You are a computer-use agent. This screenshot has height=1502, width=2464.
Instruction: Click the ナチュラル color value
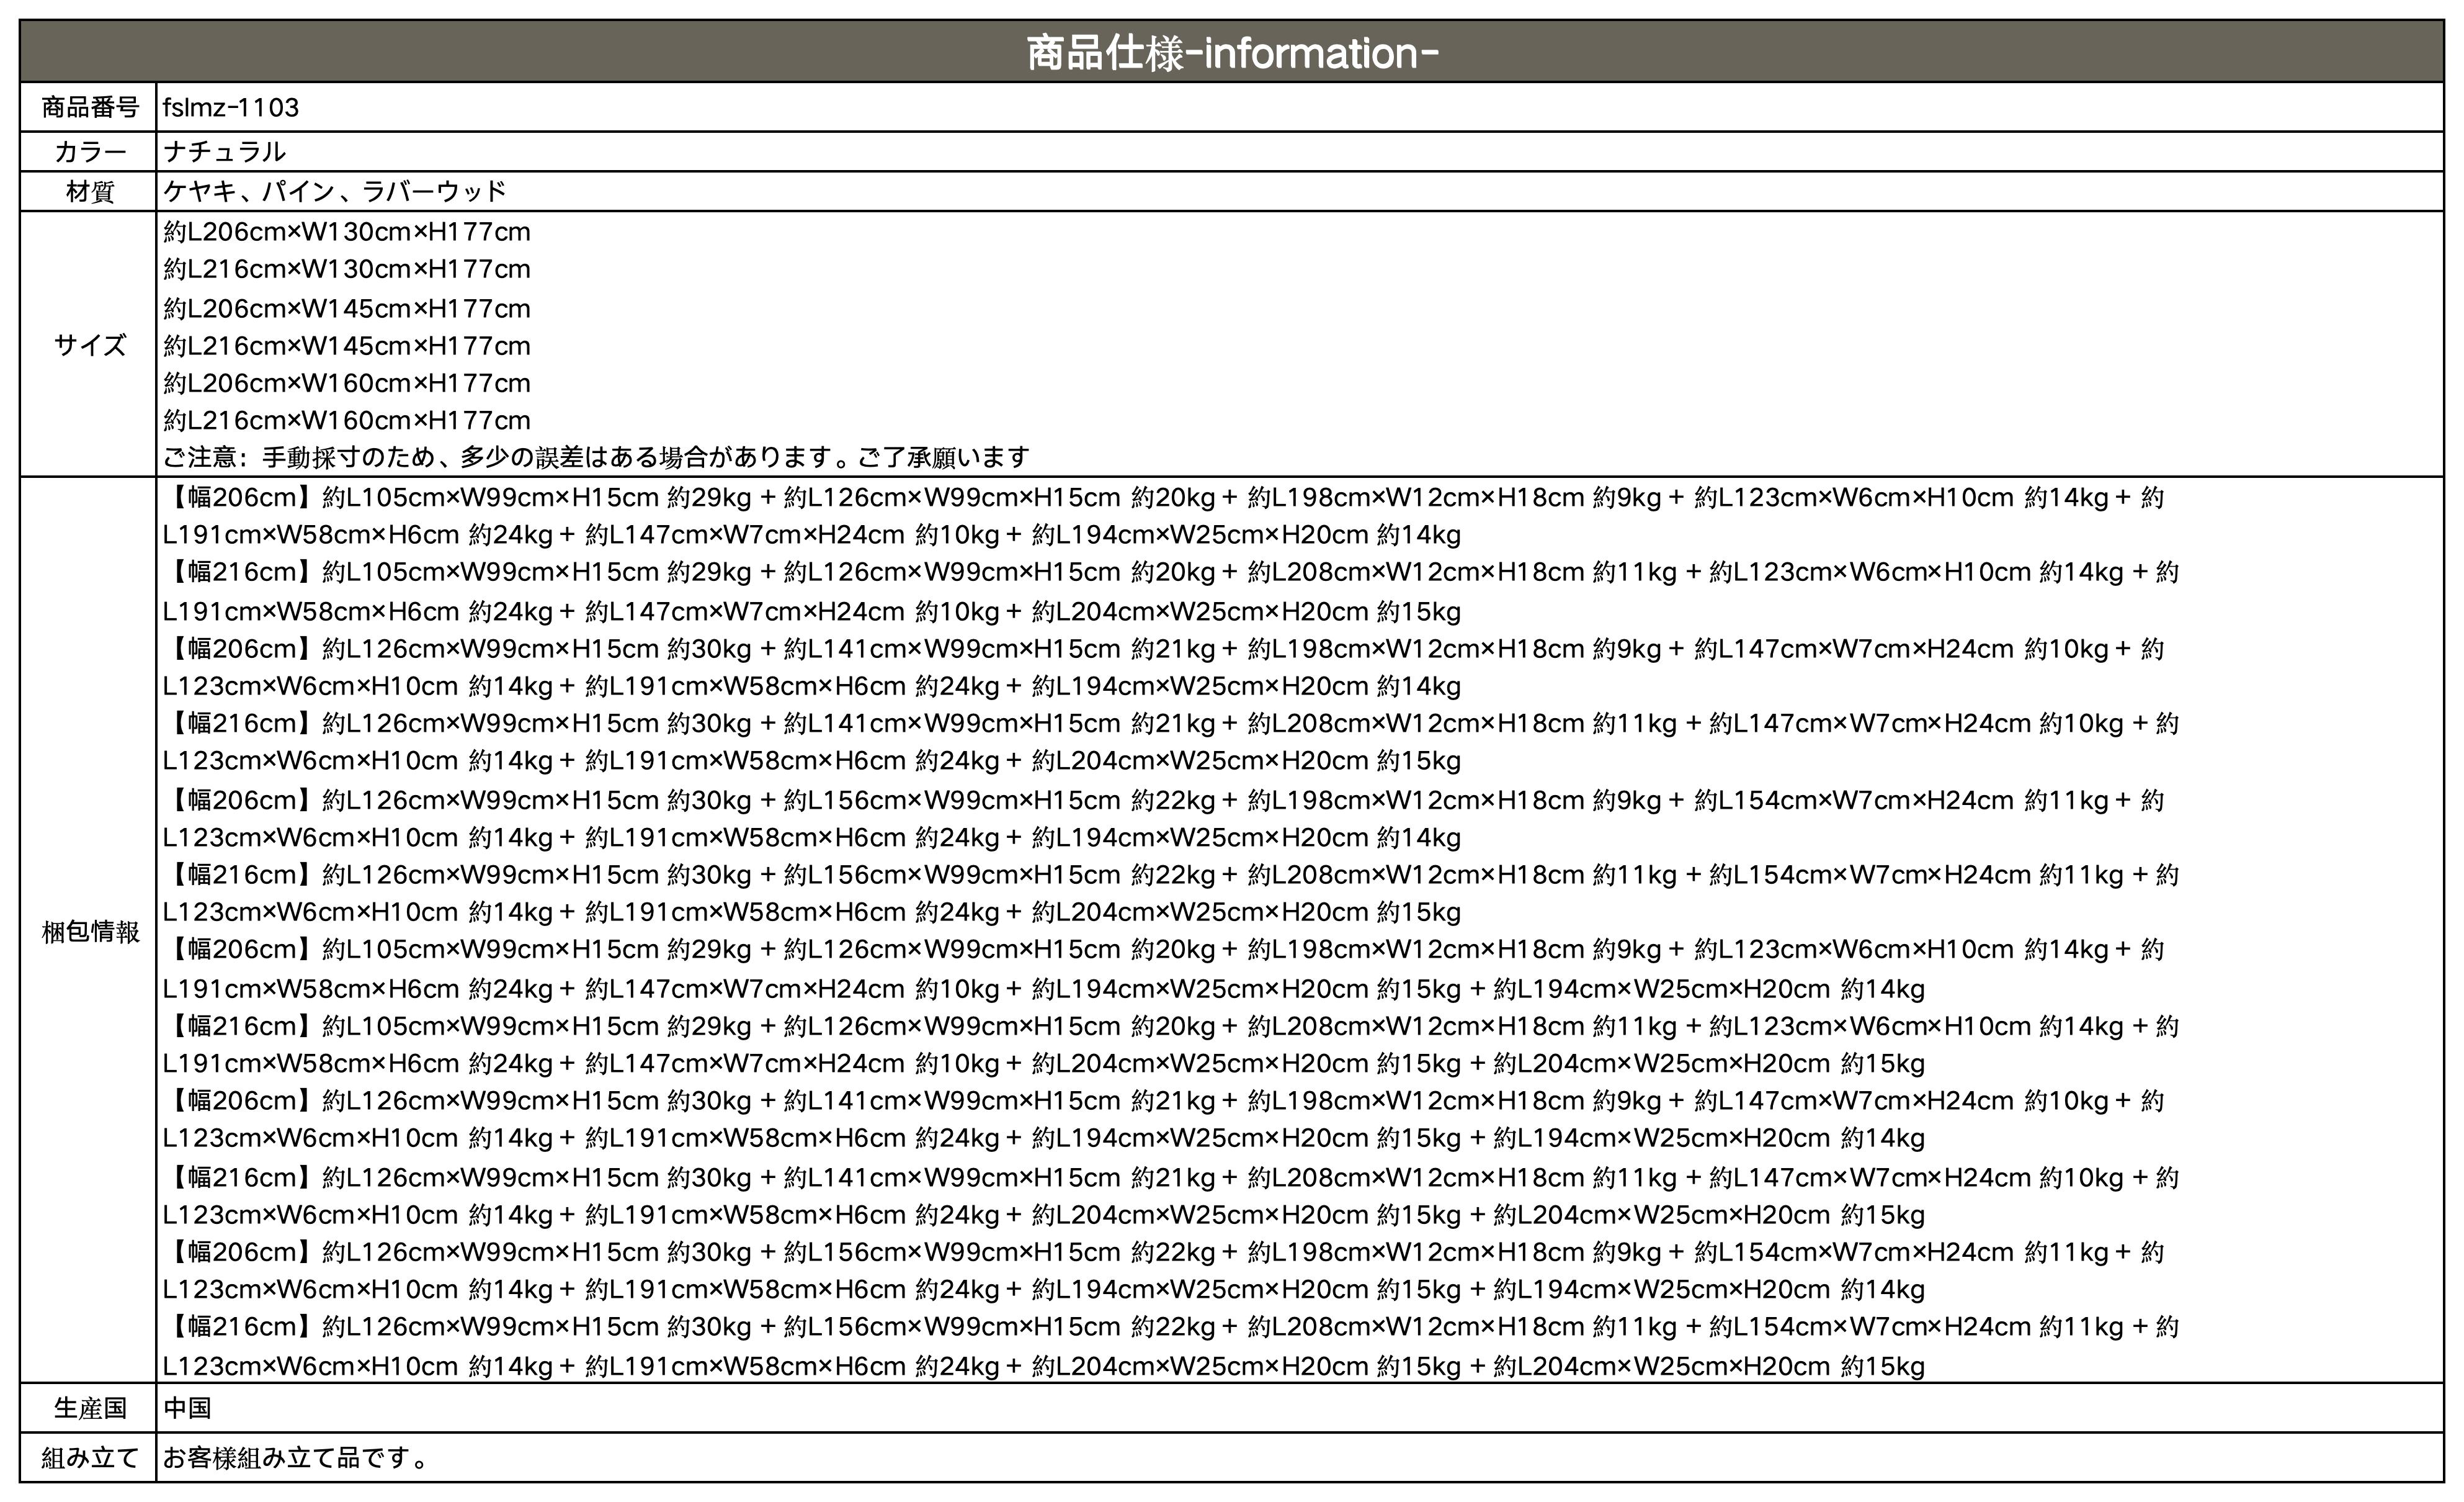225,152
